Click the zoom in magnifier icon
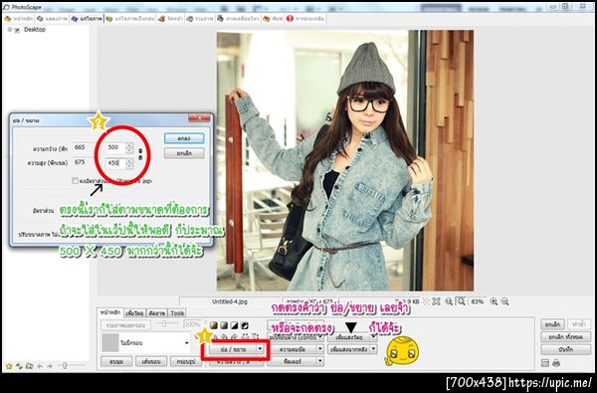 pyautogui.click(x=494, y=301)
